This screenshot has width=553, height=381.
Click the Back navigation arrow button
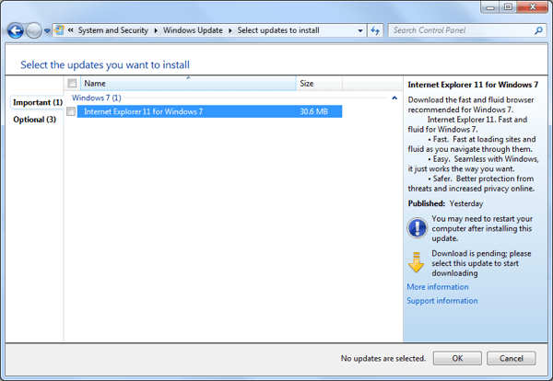[x=15, y=30]
